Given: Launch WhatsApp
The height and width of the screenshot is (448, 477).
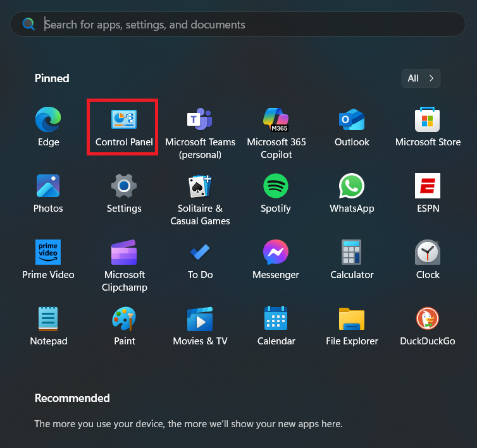Looking at the screenshot, I should (352, 193).
